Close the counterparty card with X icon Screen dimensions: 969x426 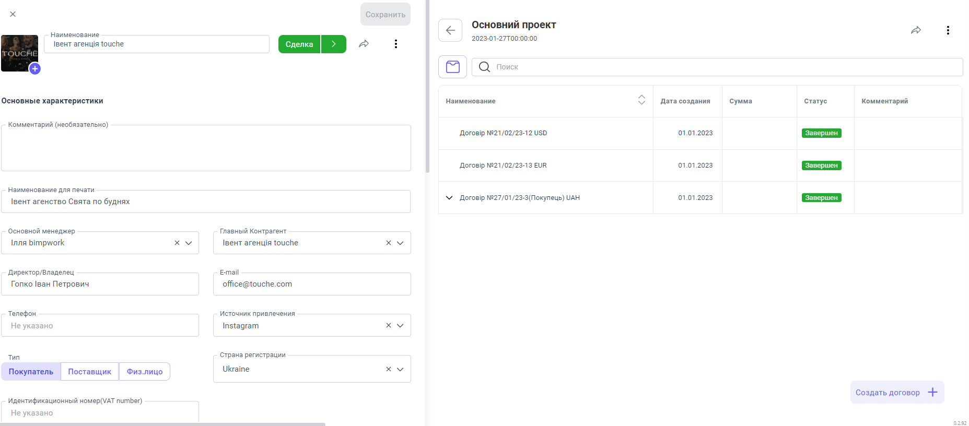point(13,14)
